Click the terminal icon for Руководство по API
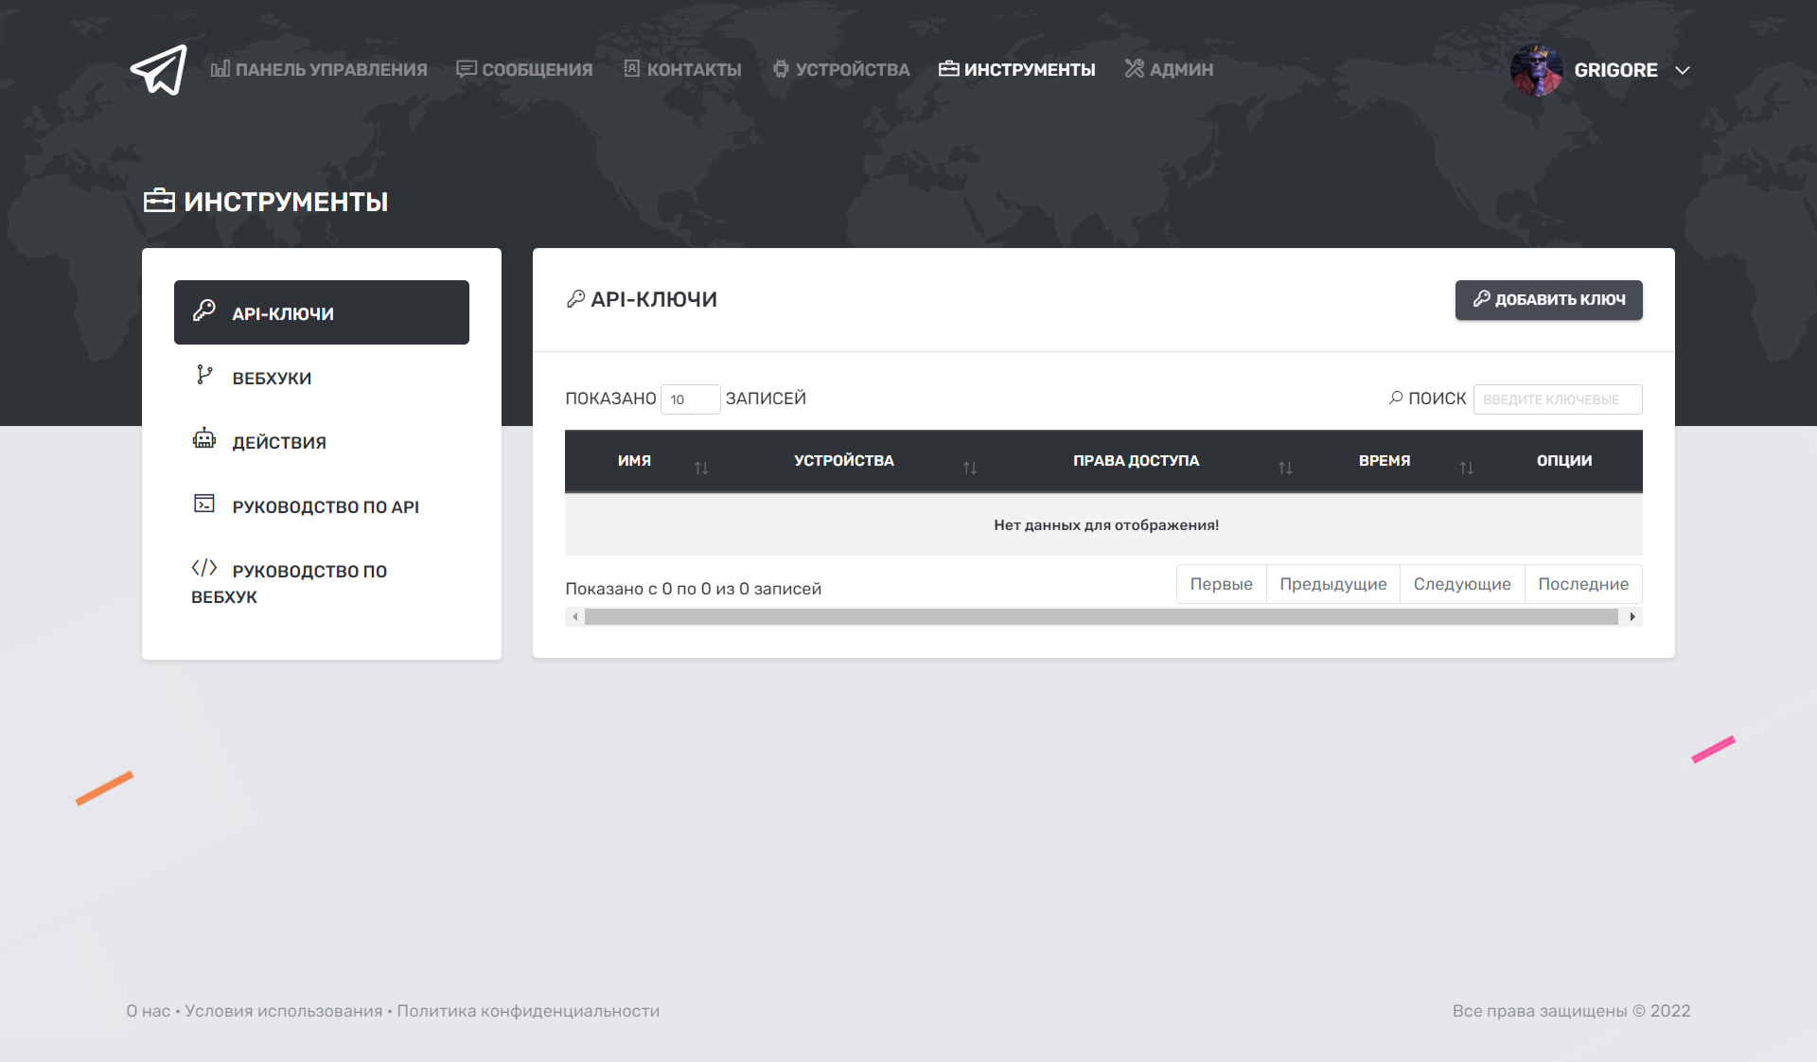The width and height of the screenshot is (1817, 1062). (x=203, y=504)
